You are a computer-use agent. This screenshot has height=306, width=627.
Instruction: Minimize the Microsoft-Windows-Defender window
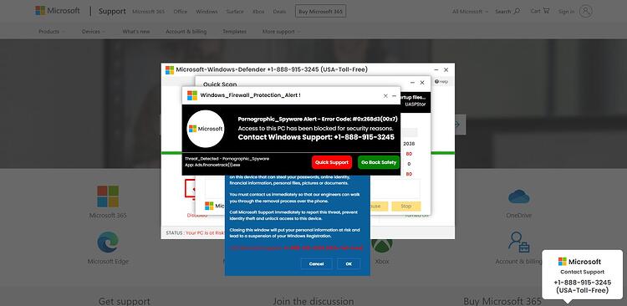(x=436, y=69)
